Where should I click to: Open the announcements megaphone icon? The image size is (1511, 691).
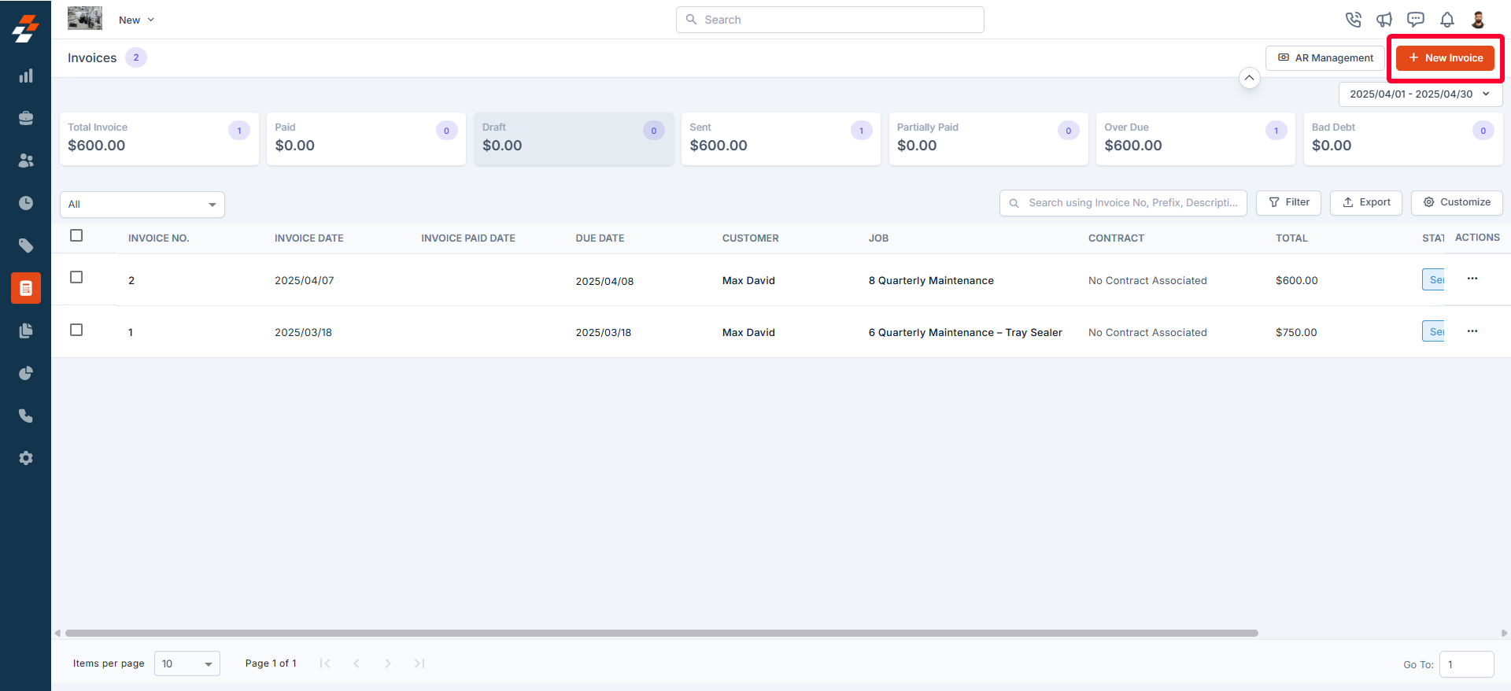click(1384, 20)
